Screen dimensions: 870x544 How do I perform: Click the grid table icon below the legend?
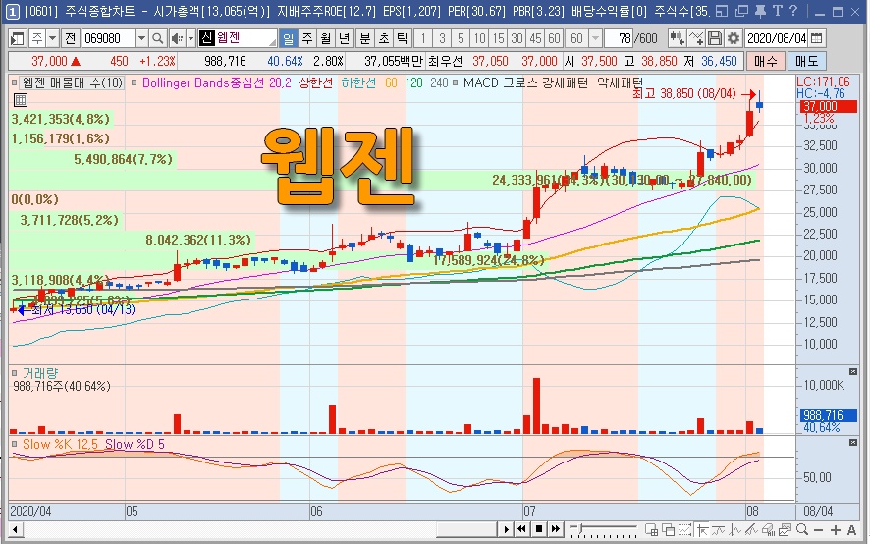[x=20, y=100]
